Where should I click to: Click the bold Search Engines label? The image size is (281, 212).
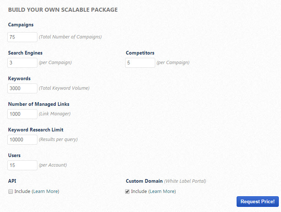(x=25, y=53)
